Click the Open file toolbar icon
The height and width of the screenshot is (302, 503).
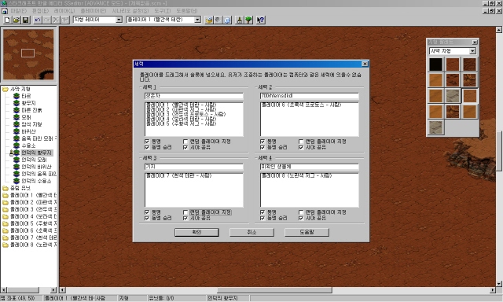pos(16,20)
